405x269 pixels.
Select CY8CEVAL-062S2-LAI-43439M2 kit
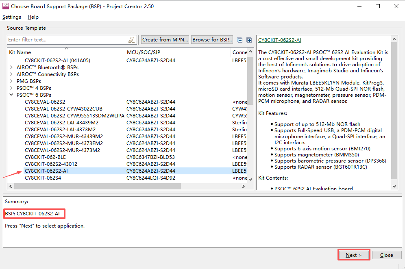click(61, 123)
